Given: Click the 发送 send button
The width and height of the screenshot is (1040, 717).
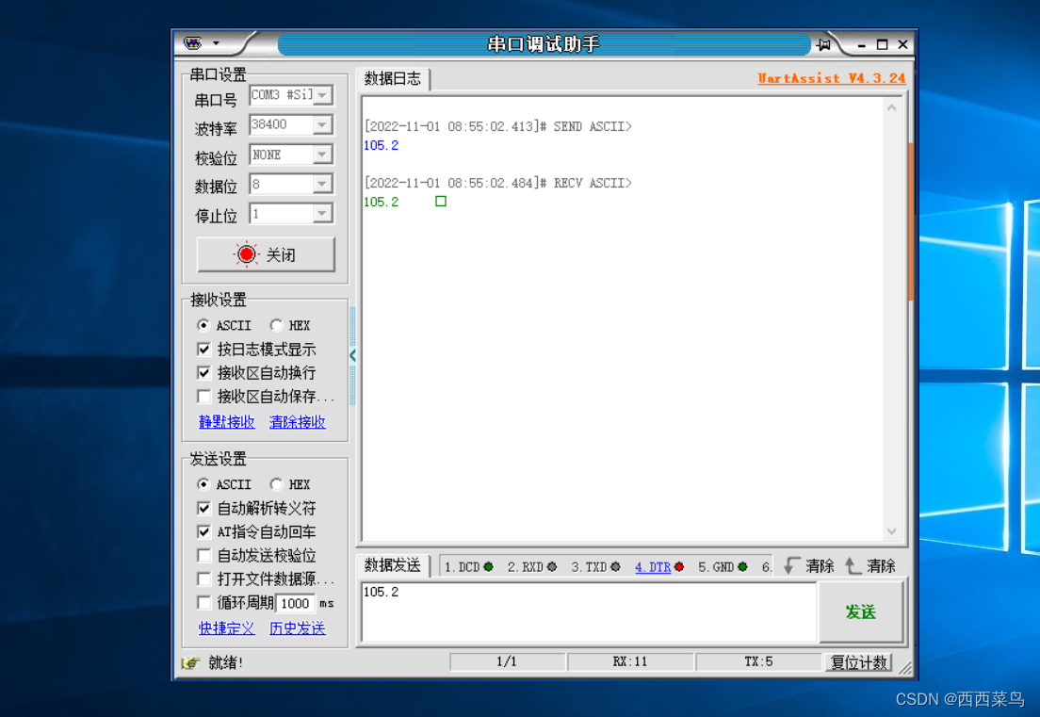Looking at the screenshot, I should (861, 611).
